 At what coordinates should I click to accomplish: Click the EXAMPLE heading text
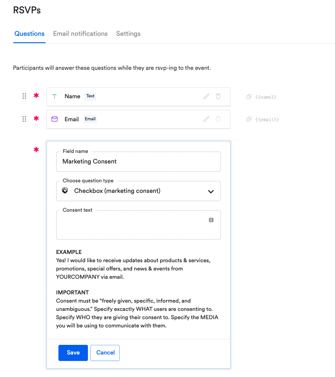coord(69,252)
